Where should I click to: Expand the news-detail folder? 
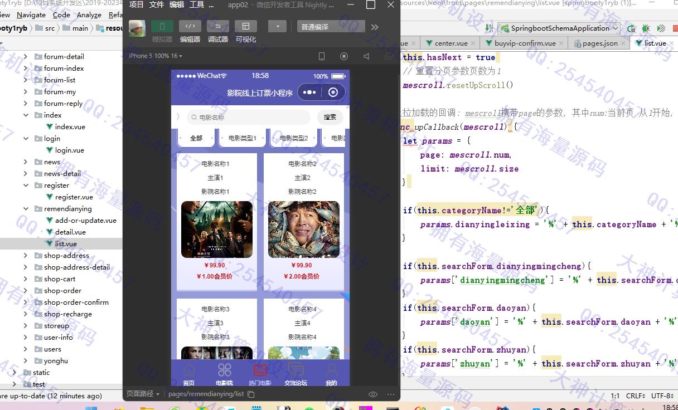pyautogui.click(x=26, y=173)
